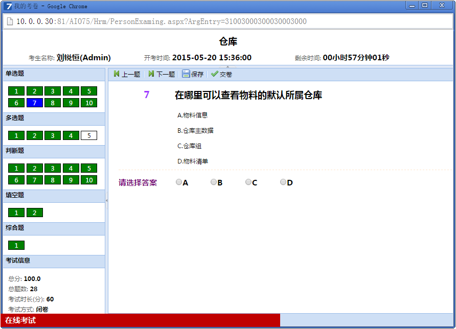Click the page icon in address bar
Viewport: 456px width, 329px height.
point(10,21)
